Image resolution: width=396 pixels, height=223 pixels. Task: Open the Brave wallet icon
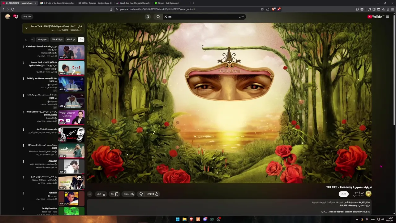[379, 9]
